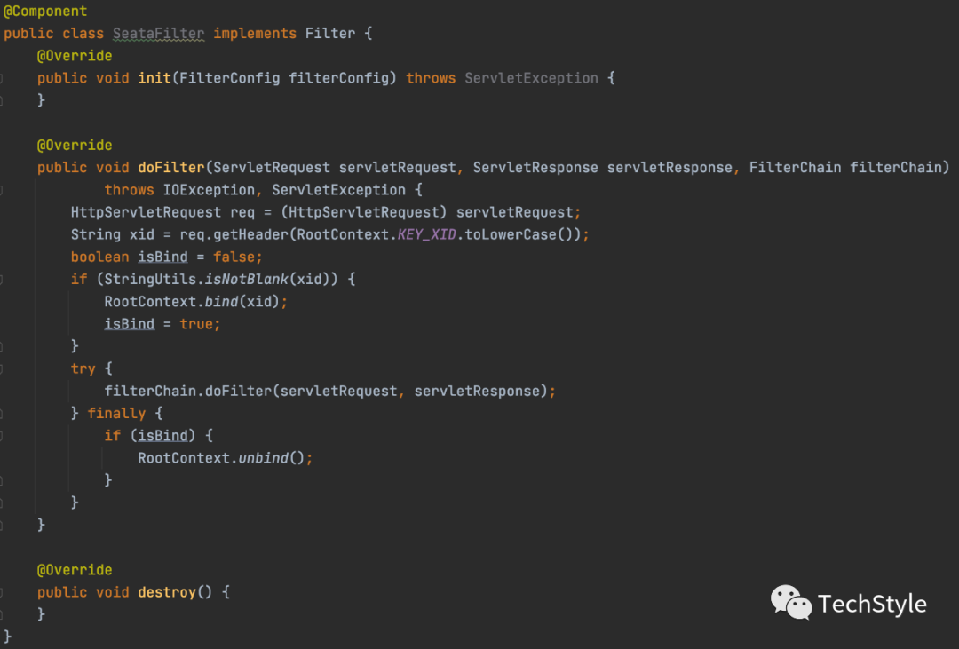Click the KEY_XID constant
Image resolution: width=959 pixels, height=649 pixels.
(x=427, y=235)
